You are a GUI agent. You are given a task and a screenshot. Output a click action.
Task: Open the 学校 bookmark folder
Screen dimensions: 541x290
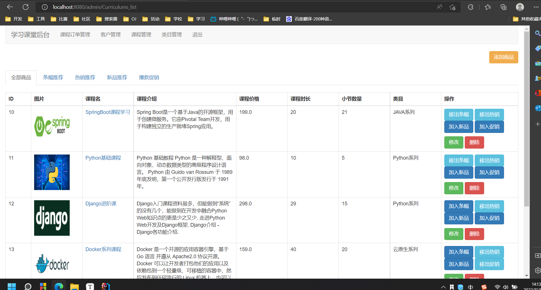pos(174,19)
